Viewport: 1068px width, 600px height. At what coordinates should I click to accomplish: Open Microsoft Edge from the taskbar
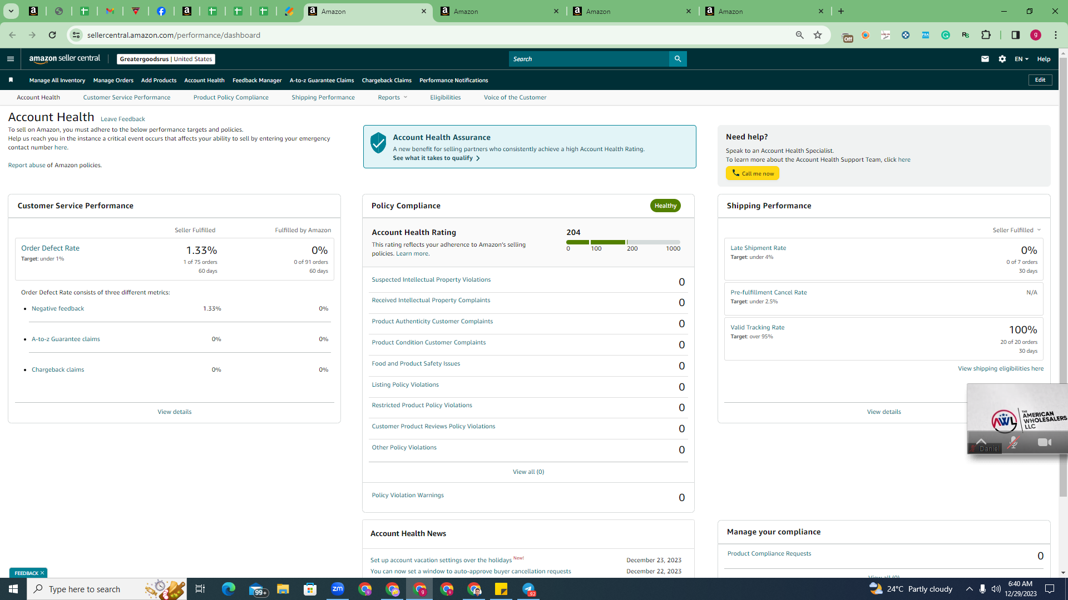pyautogui.click(x=229, y=589)
